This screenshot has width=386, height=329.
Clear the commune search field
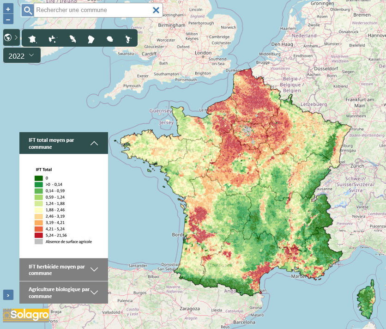click(156, 10)
